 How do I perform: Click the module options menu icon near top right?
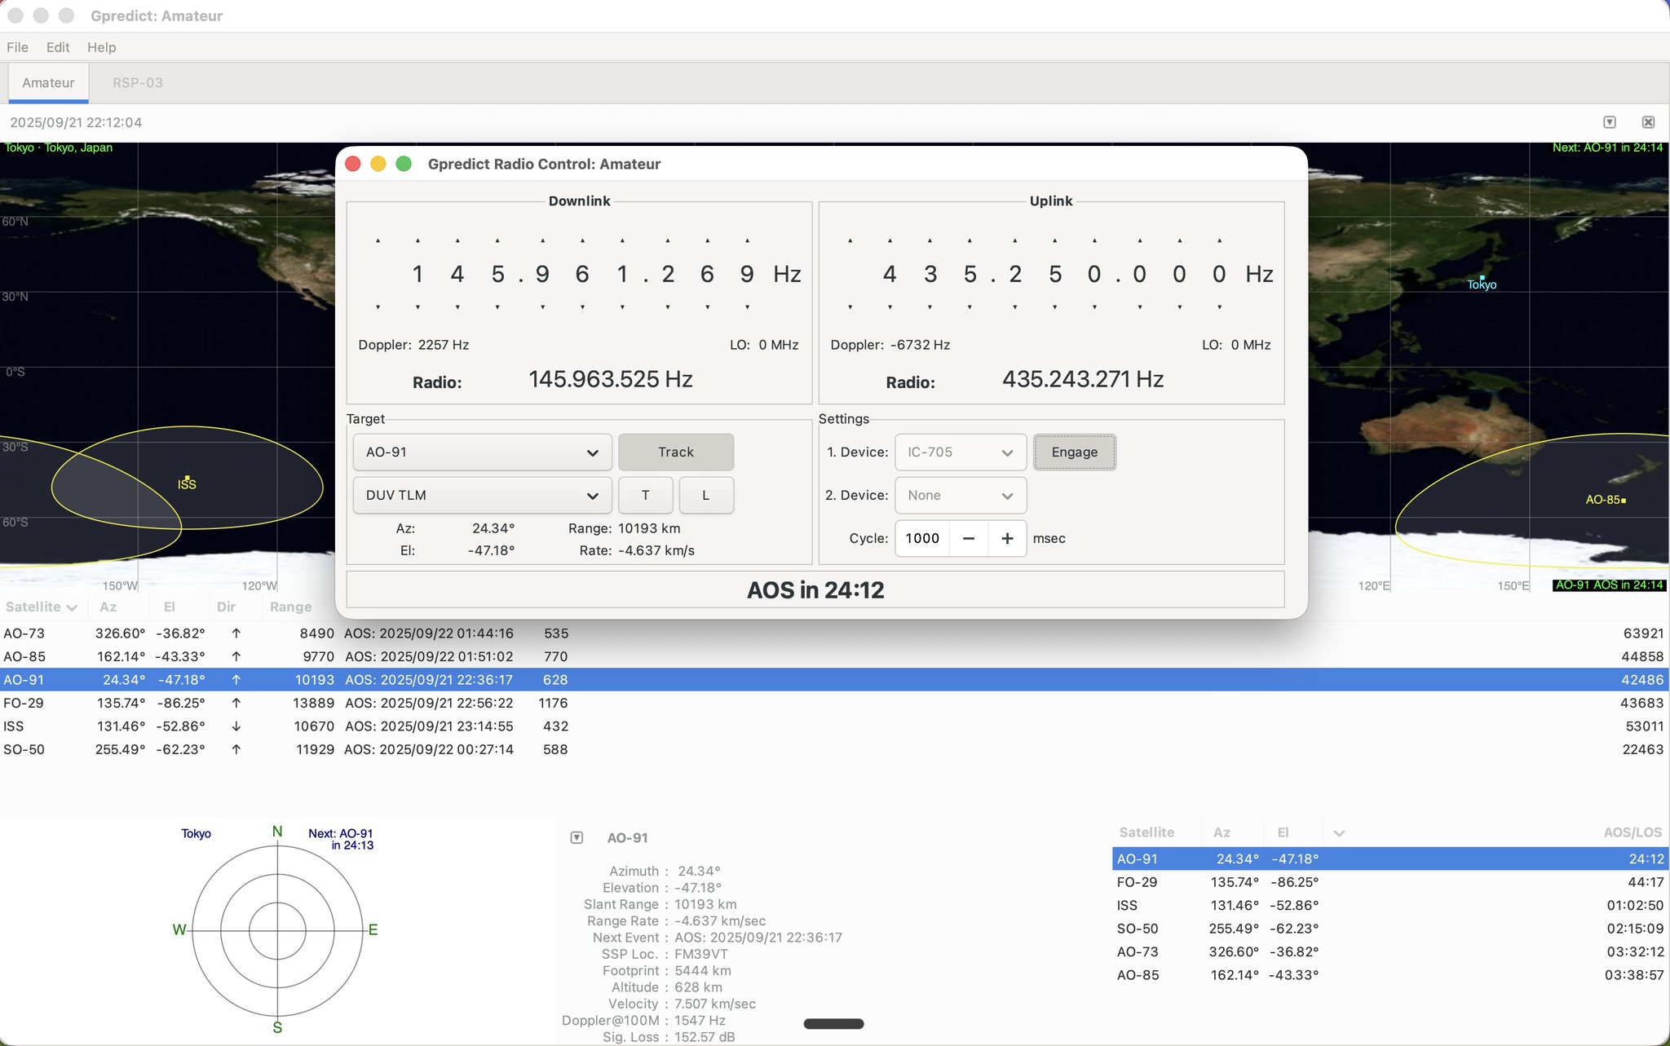point(1609,122)
